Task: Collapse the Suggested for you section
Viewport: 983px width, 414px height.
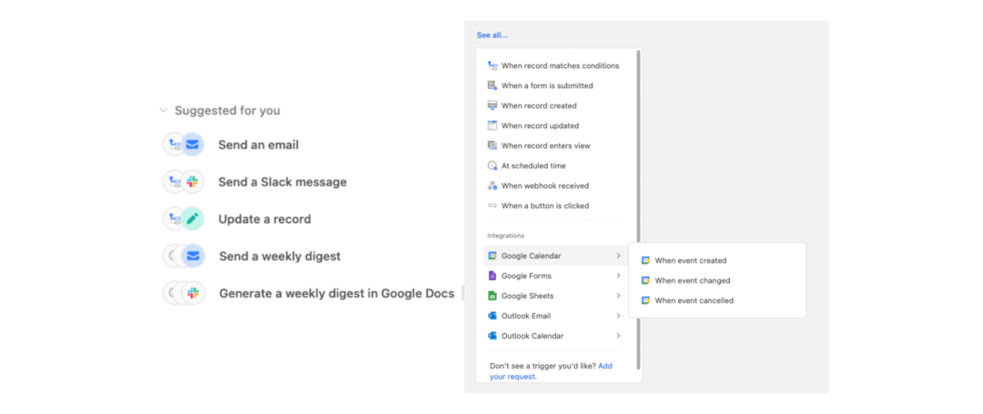Action: [x=164, y=110]
